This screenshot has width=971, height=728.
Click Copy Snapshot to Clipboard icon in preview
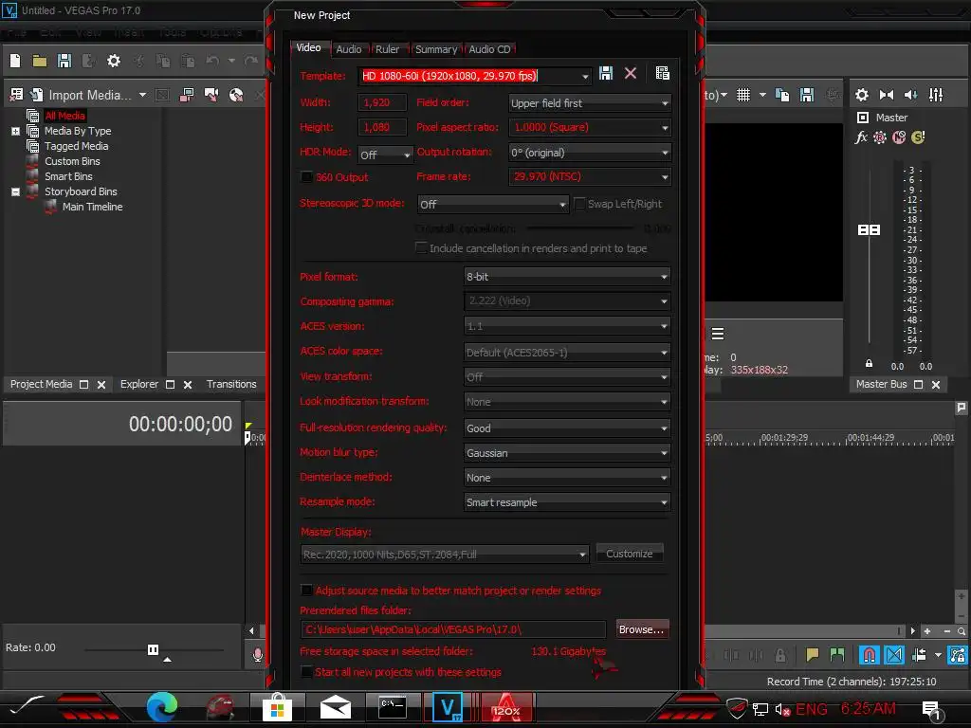[x=782, y=95]
